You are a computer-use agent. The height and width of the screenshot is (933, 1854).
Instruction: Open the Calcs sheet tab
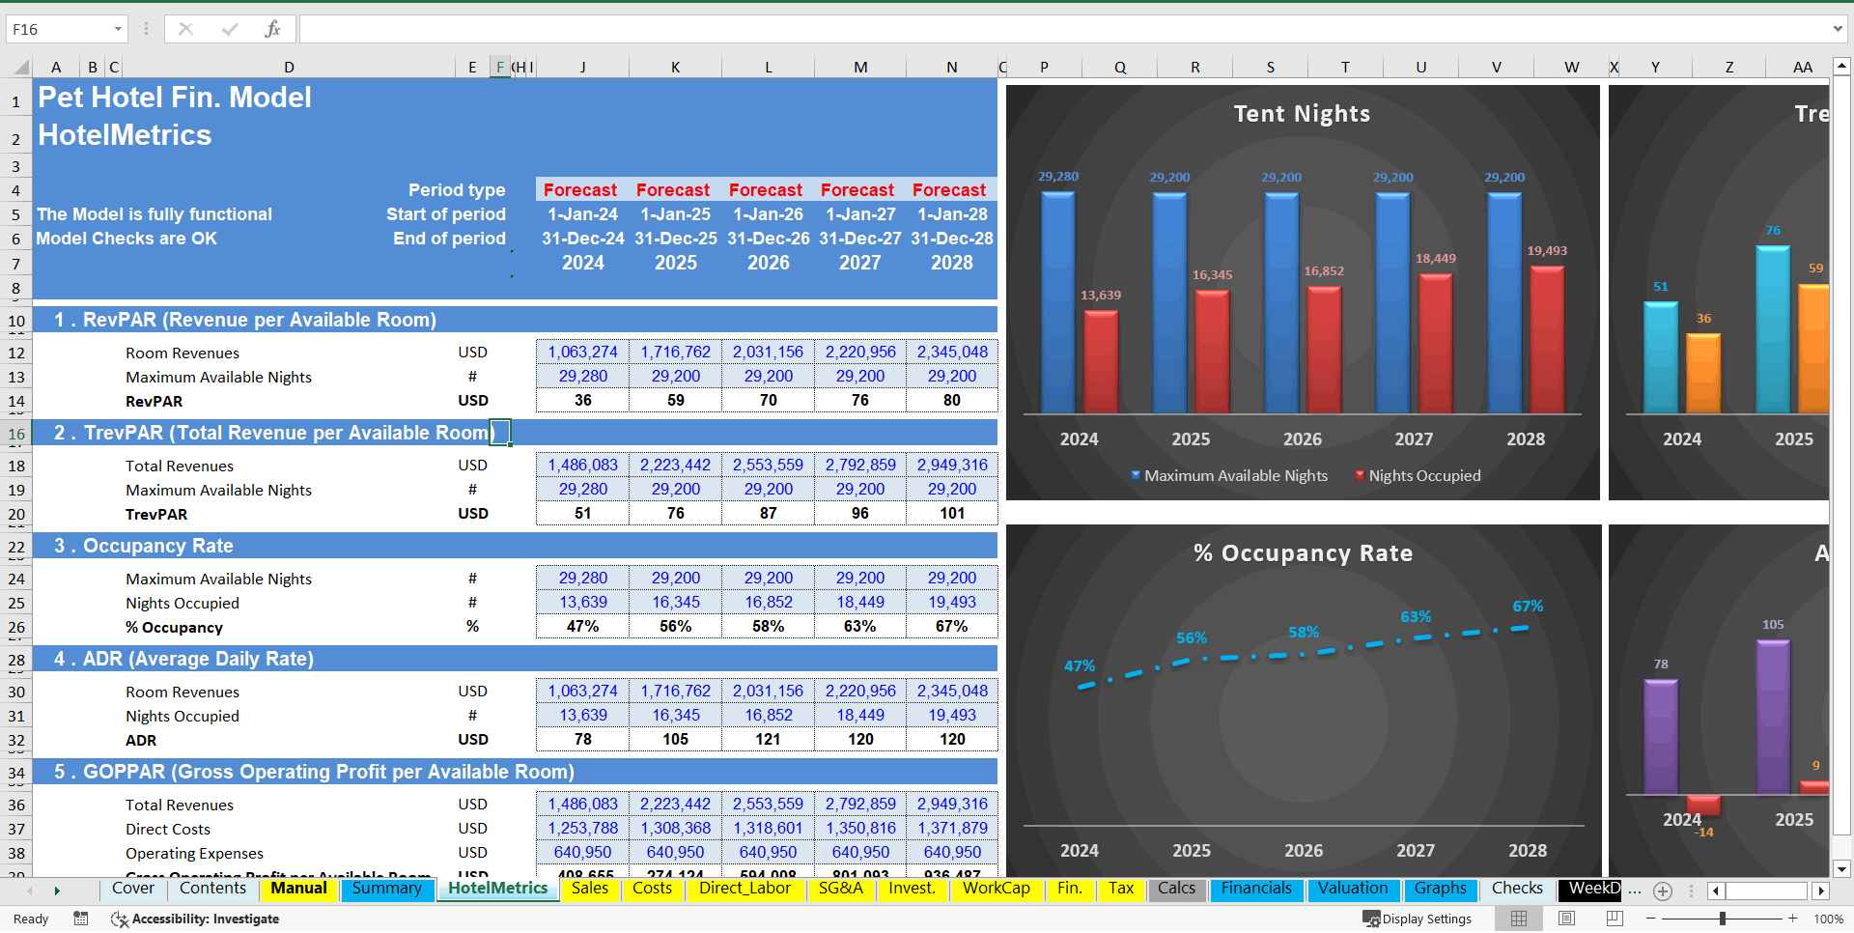coord(1177,889)
